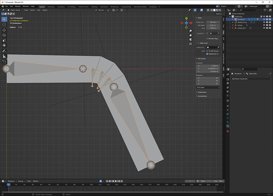Enable the Render Region checkbox
The image size is (273, 196).
[207, 39]
